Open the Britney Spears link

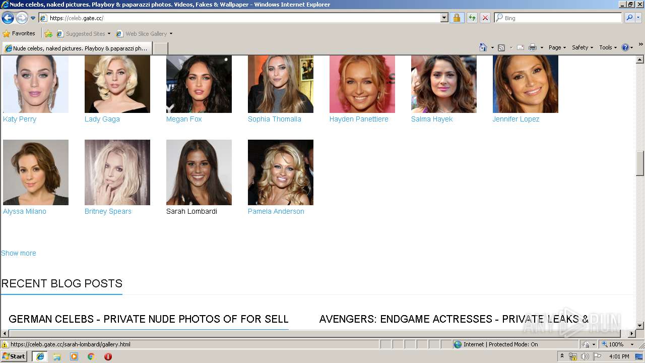[x=108, y=211]
